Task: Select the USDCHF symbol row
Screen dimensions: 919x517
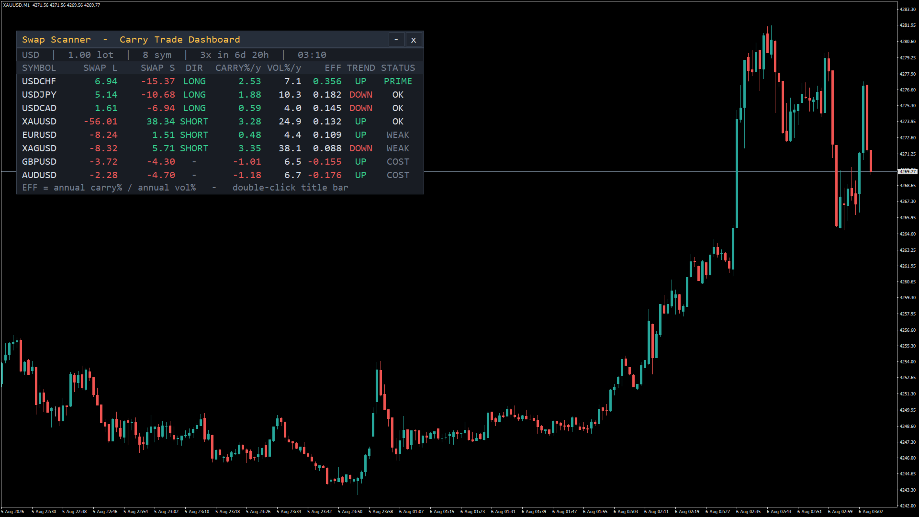Action: pos(220,81)
